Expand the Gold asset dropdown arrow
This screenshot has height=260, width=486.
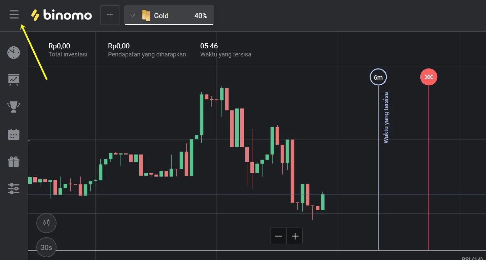133,15
